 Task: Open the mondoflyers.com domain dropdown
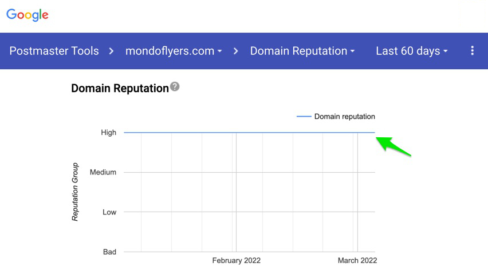[174, 51]
